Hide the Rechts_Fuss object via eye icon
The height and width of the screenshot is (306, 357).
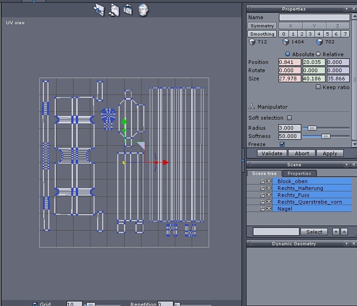point(269,195)
